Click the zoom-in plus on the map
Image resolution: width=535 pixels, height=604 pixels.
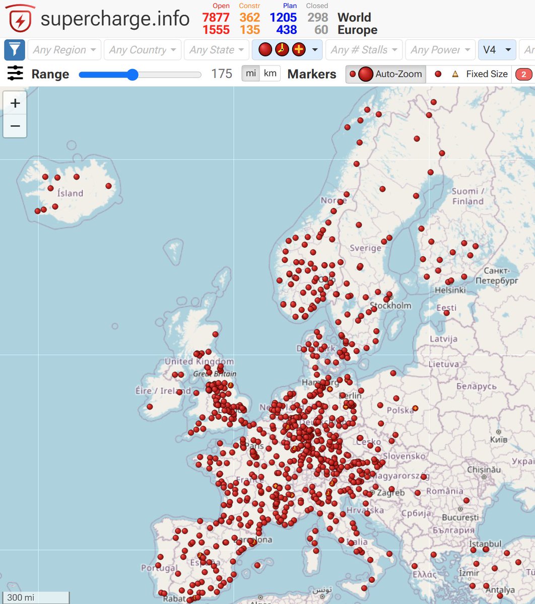(15, 103)
